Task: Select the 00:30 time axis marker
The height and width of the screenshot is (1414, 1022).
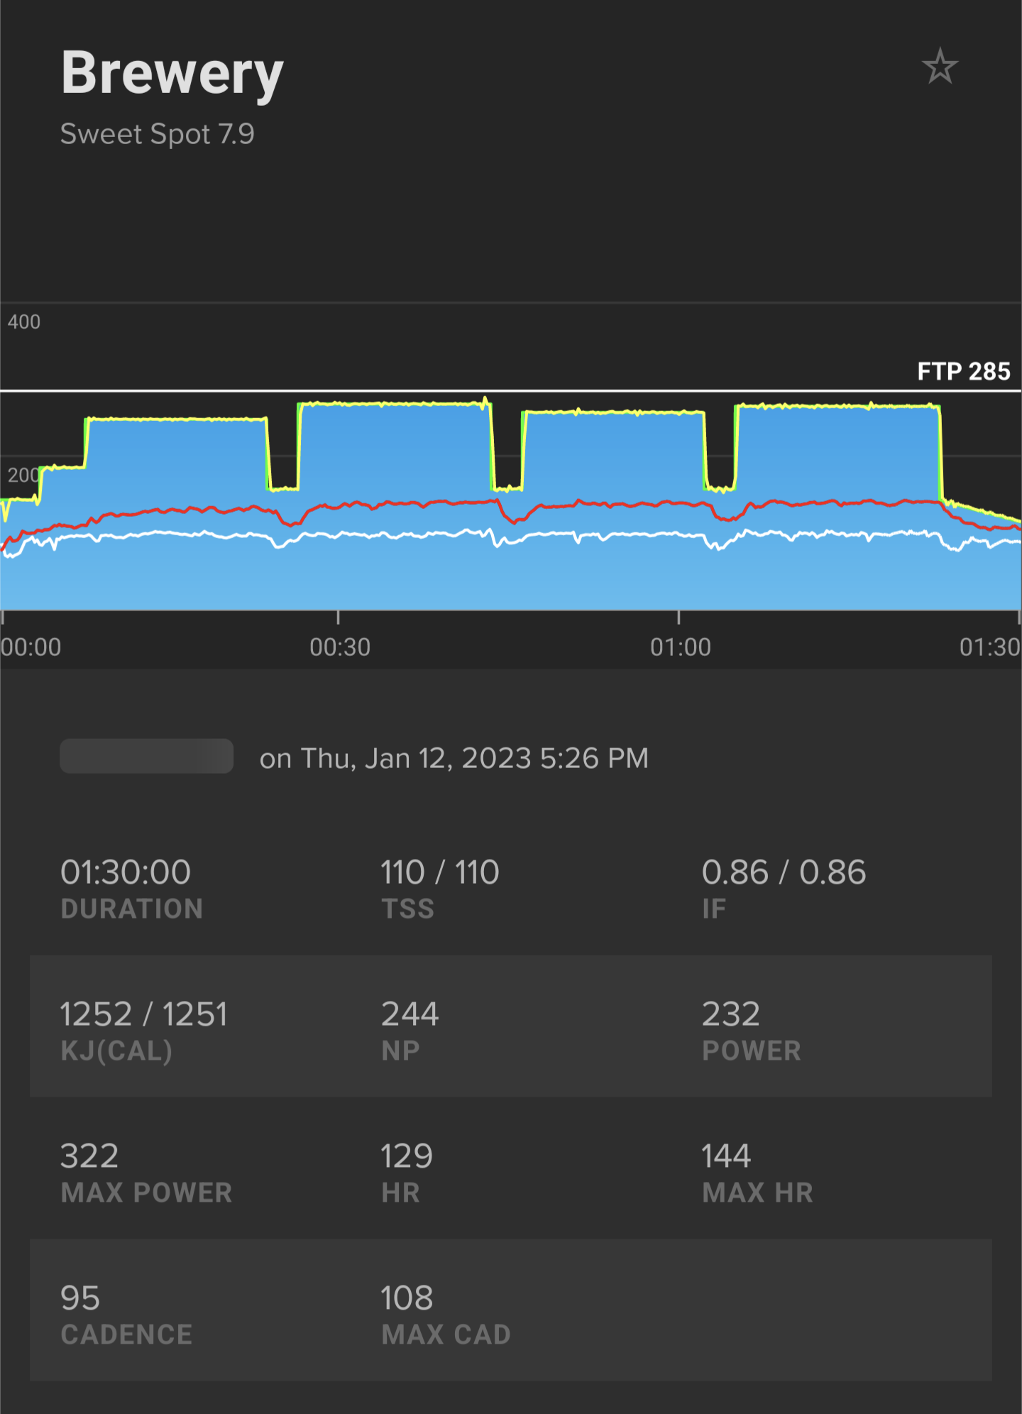Action: 340,647
